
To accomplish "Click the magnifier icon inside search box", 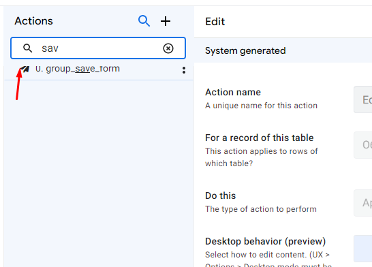I will tap(27, 48).
